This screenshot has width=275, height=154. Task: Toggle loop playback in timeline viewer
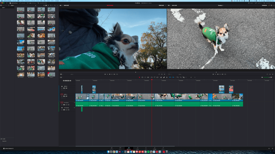pos(225,74)
